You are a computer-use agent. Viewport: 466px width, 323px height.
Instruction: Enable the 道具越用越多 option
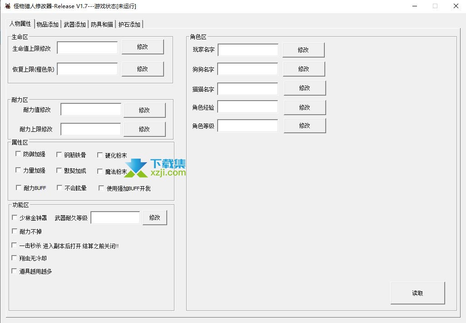click(x=15, y=271)
